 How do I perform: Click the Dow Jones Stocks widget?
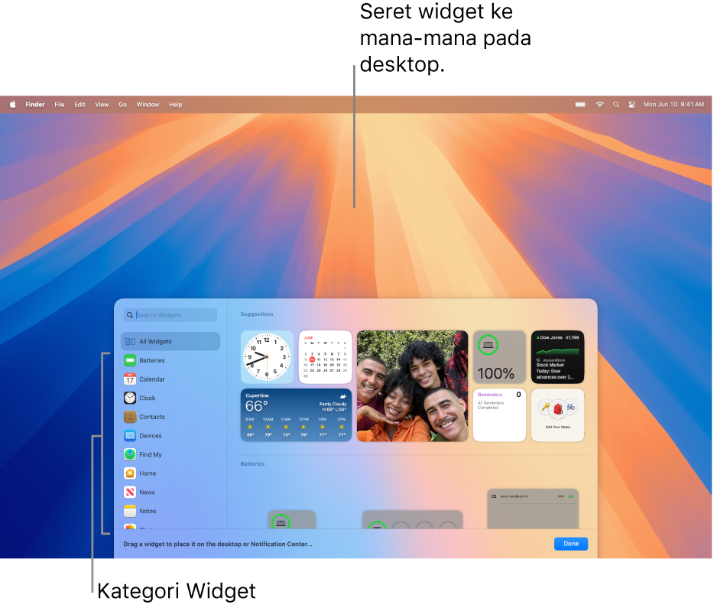pos(558,357)
